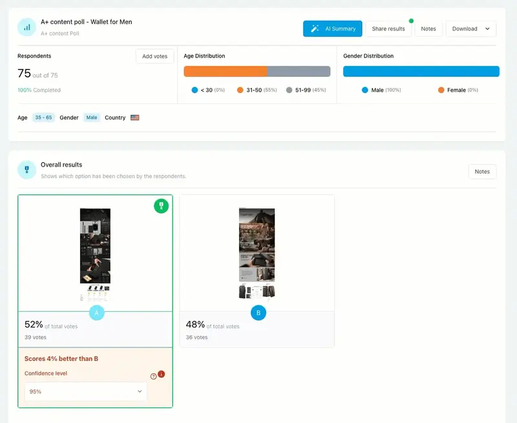This screenshot has height=423, width=517.
Task: Click '39 votes' text
Action: 36,337
